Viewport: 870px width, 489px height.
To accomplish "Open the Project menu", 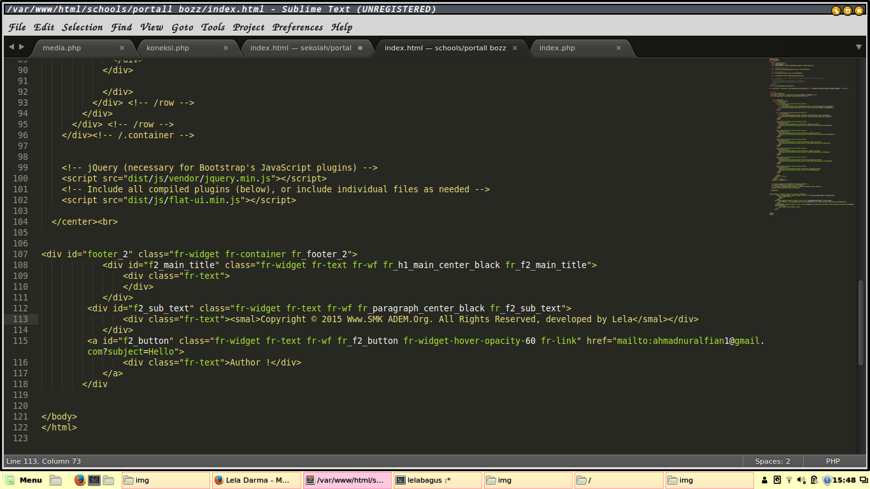I will point(248,27).
